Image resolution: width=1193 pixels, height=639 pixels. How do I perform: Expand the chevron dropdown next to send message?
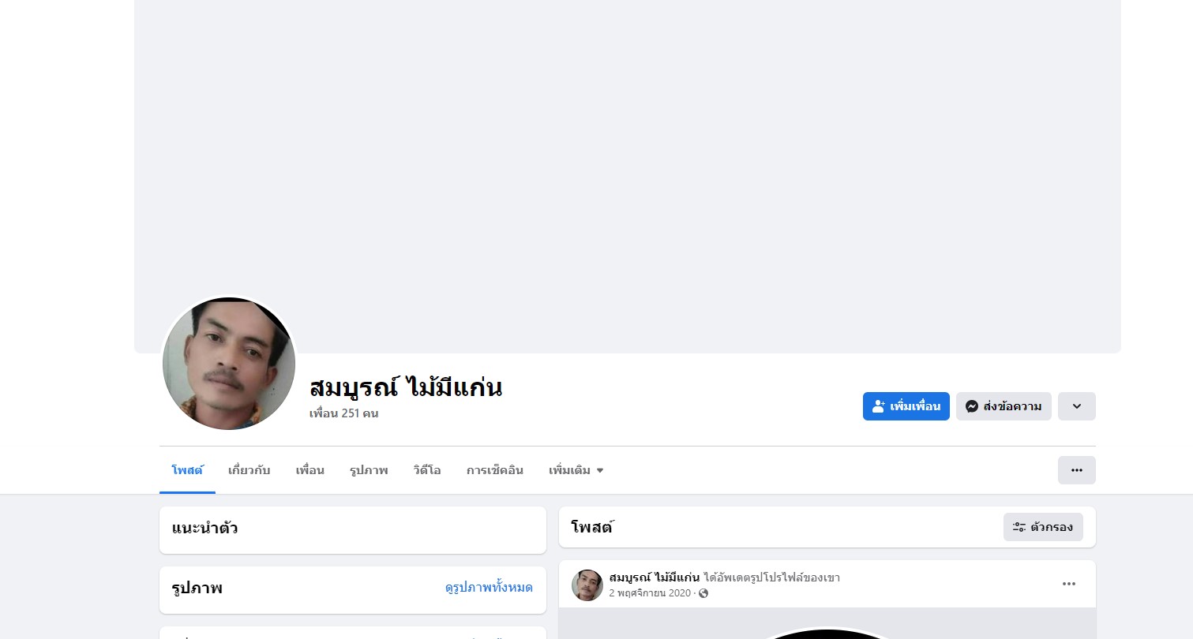pyautogui.click(x=1077, y=406)
